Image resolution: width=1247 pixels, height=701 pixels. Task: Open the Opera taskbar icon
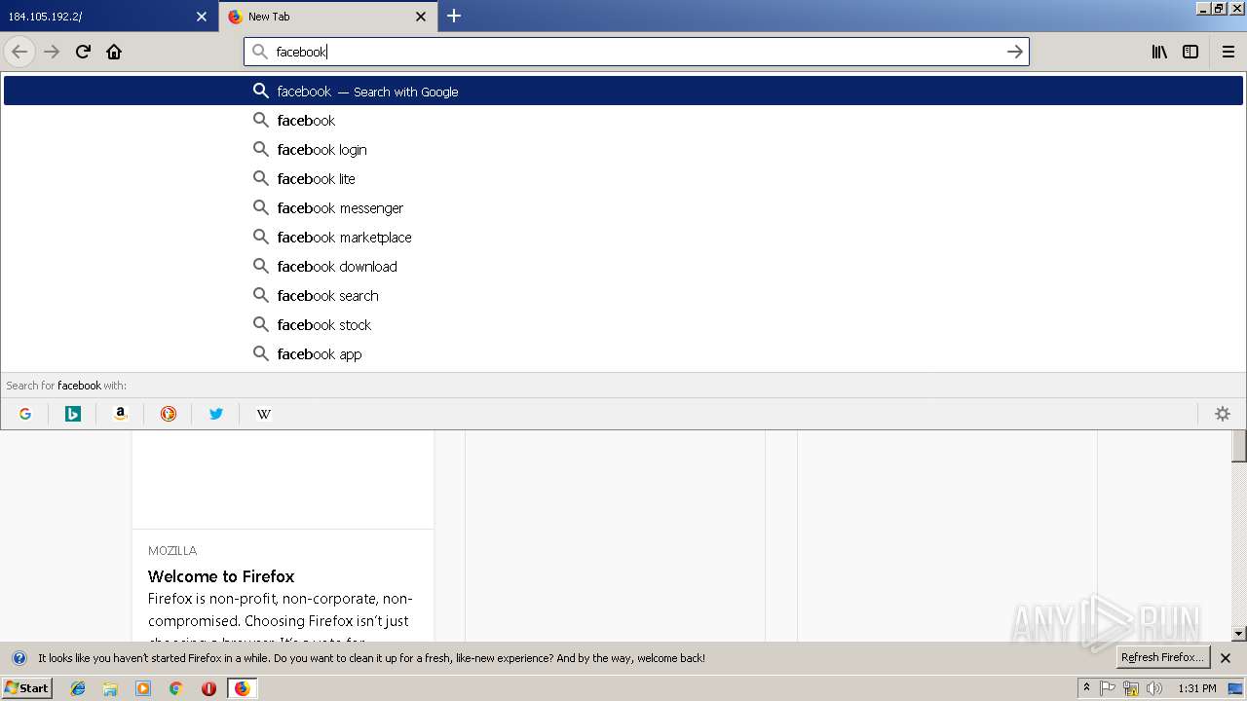tap(208, 688)
